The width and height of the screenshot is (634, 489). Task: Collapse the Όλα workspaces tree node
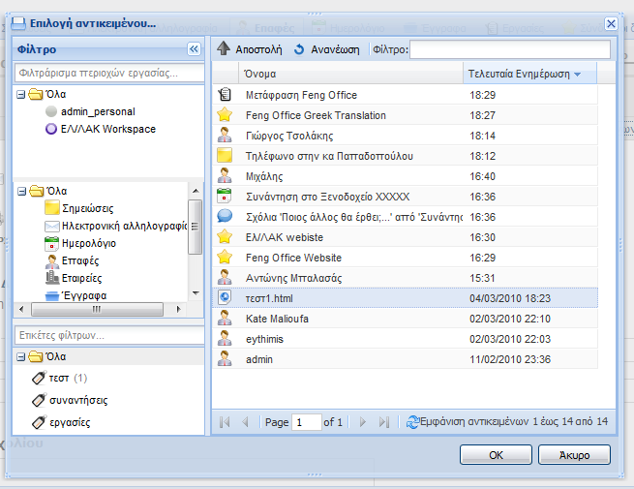pyautogui.click(x=22, y=95)
